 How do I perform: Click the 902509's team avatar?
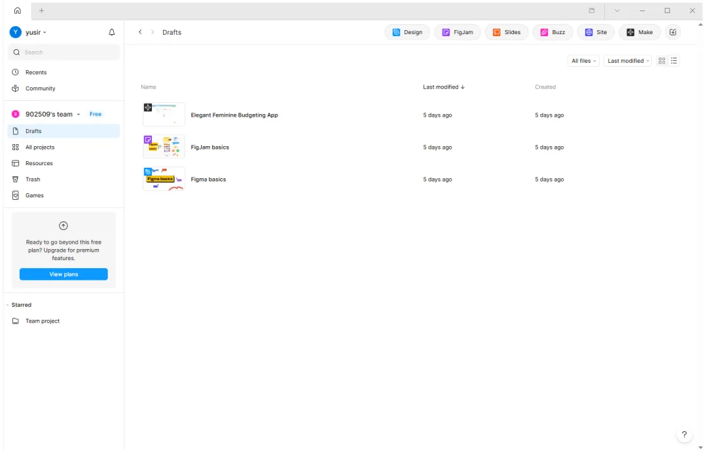click(15, 114)
